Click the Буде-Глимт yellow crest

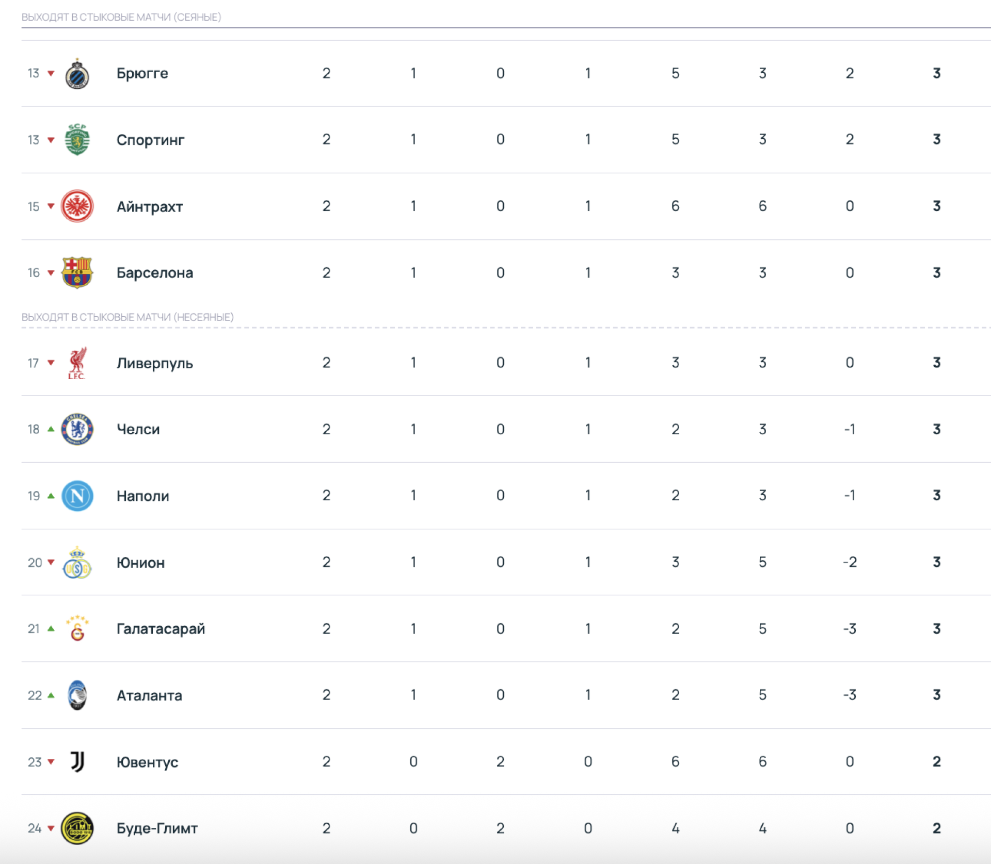point(77,828)
